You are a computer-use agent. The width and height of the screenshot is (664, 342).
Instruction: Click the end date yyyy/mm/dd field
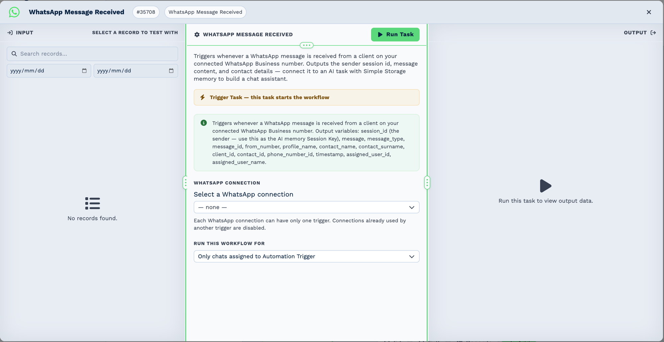click(x=136, y=71)
